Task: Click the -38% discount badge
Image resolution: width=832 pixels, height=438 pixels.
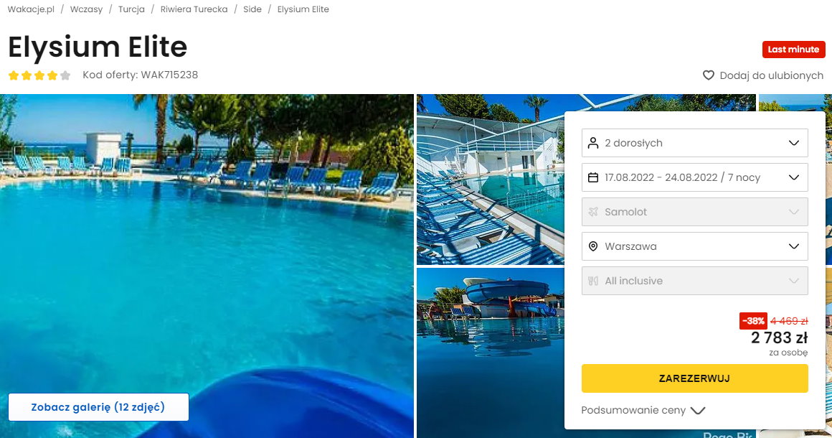Action: [753, 321]
